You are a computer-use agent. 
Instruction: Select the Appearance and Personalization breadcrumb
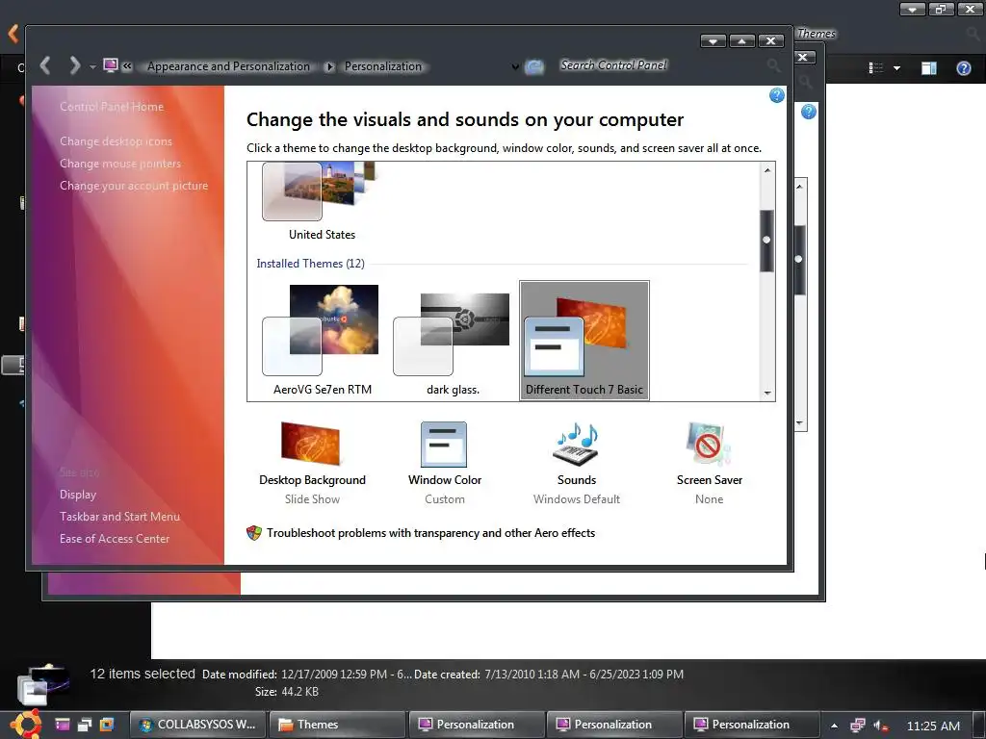[228, 66]
